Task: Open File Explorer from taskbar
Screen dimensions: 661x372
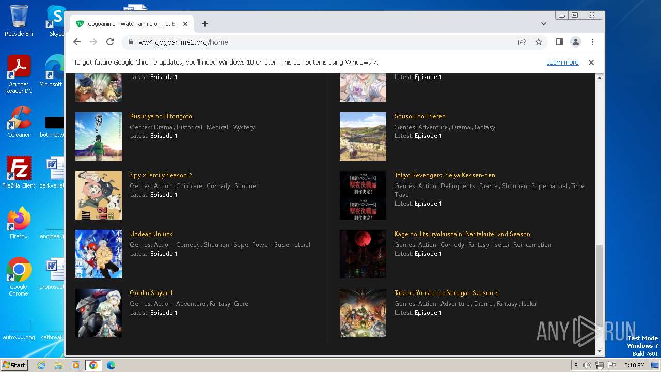Action: 58,365
